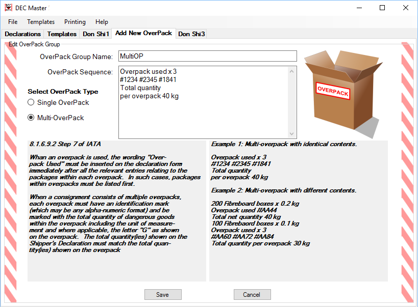Switch to the Declarations tab
This screenshot has width=418, height=307.
pyautogui.click(x=23, y=34)
